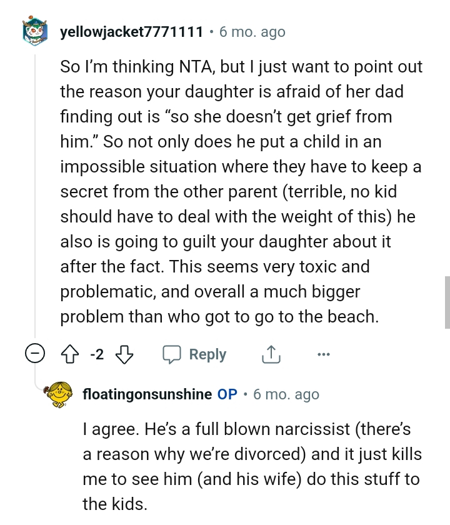The height and width of the screenshot is (525, 450).
Task: Click floatingonsunshine's avatar
Action: tap(58, 394)
